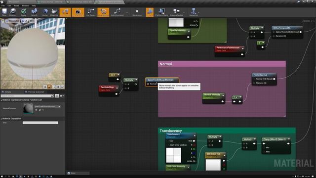The height and width of the screenshot is (178, 316).
Task: Click the use selected asset arrow icon
Action: (36, 110)
